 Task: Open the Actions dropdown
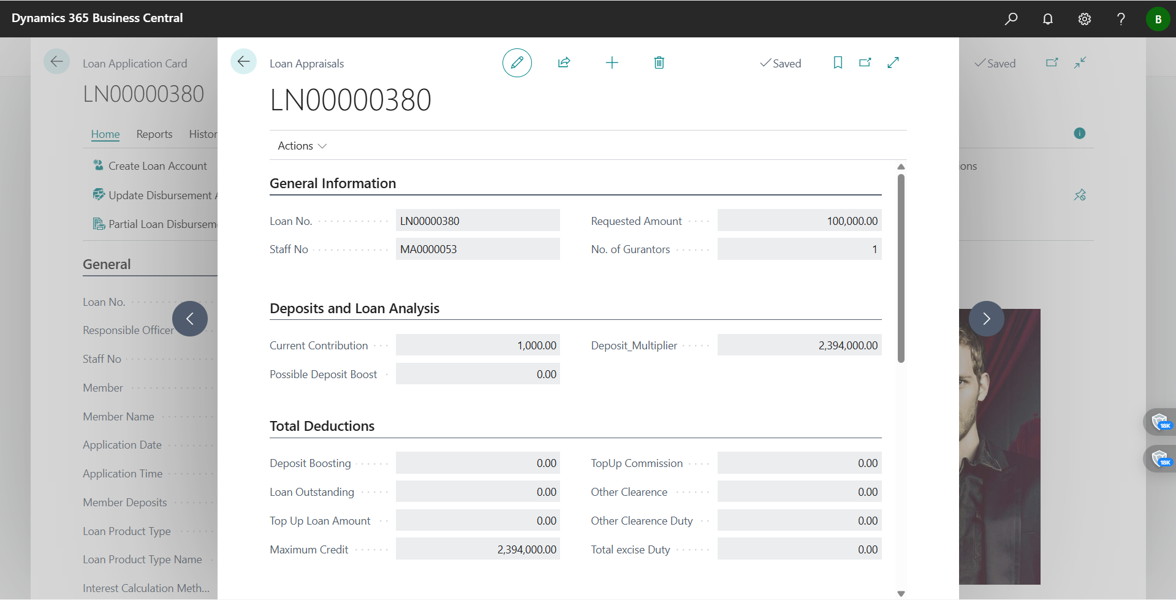click(x=300, y=145)
